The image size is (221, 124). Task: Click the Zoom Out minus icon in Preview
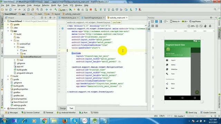point(189,26)
